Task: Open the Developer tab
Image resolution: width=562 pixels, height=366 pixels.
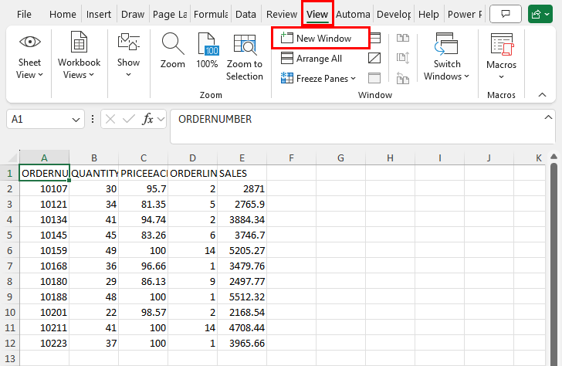Action: [394, 15]
